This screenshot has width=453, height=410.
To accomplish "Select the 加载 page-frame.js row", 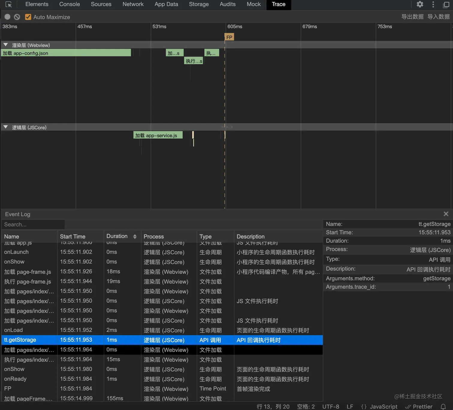I will (162, 272).
